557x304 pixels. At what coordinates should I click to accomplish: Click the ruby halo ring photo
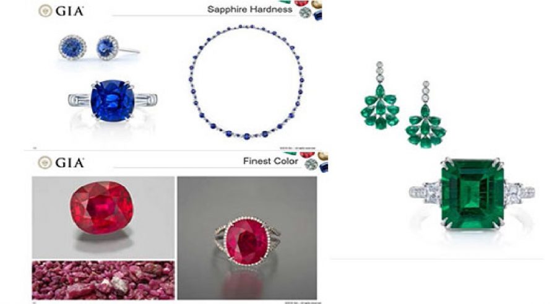[247, 238]
